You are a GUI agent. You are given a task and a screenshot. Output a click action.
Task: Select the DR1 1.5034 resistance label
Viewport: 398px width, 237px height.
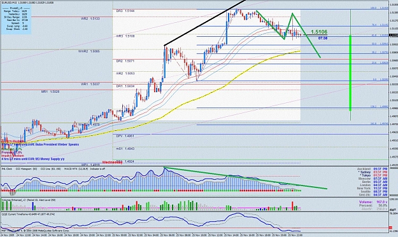[x=125, y=86]
